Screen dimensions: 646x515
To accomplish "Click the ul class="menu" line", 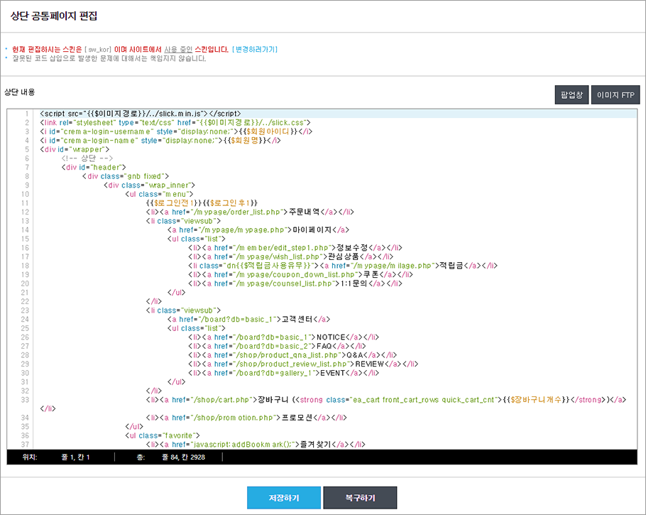I will (159, 194).
